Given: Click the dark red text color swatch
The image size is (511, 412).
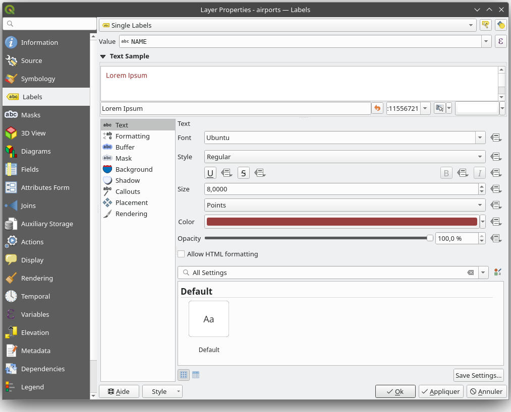Looking at the screenshot, I should point(342,222).
